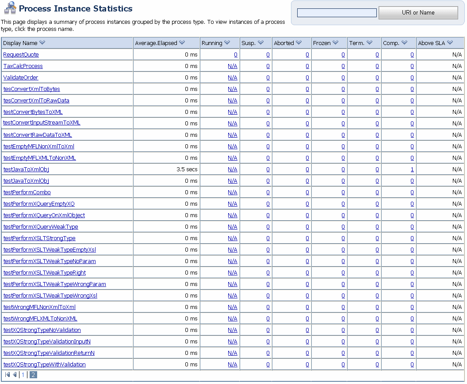Screen dimensions: 467x384
Task: Go to previous page using arrow icon
Action: pyautogui.click(x=15, y=374)
